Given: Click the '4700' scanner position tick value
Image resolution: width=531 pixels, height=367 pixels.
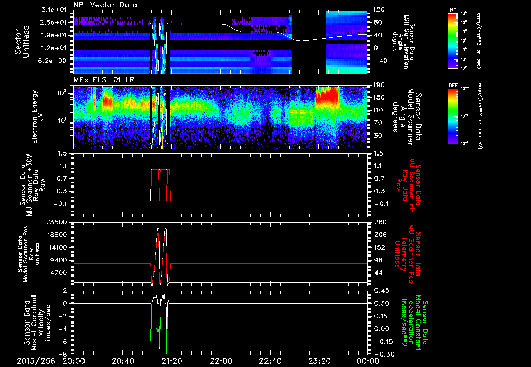Looking at the screenshot, I should click(59, 273).
